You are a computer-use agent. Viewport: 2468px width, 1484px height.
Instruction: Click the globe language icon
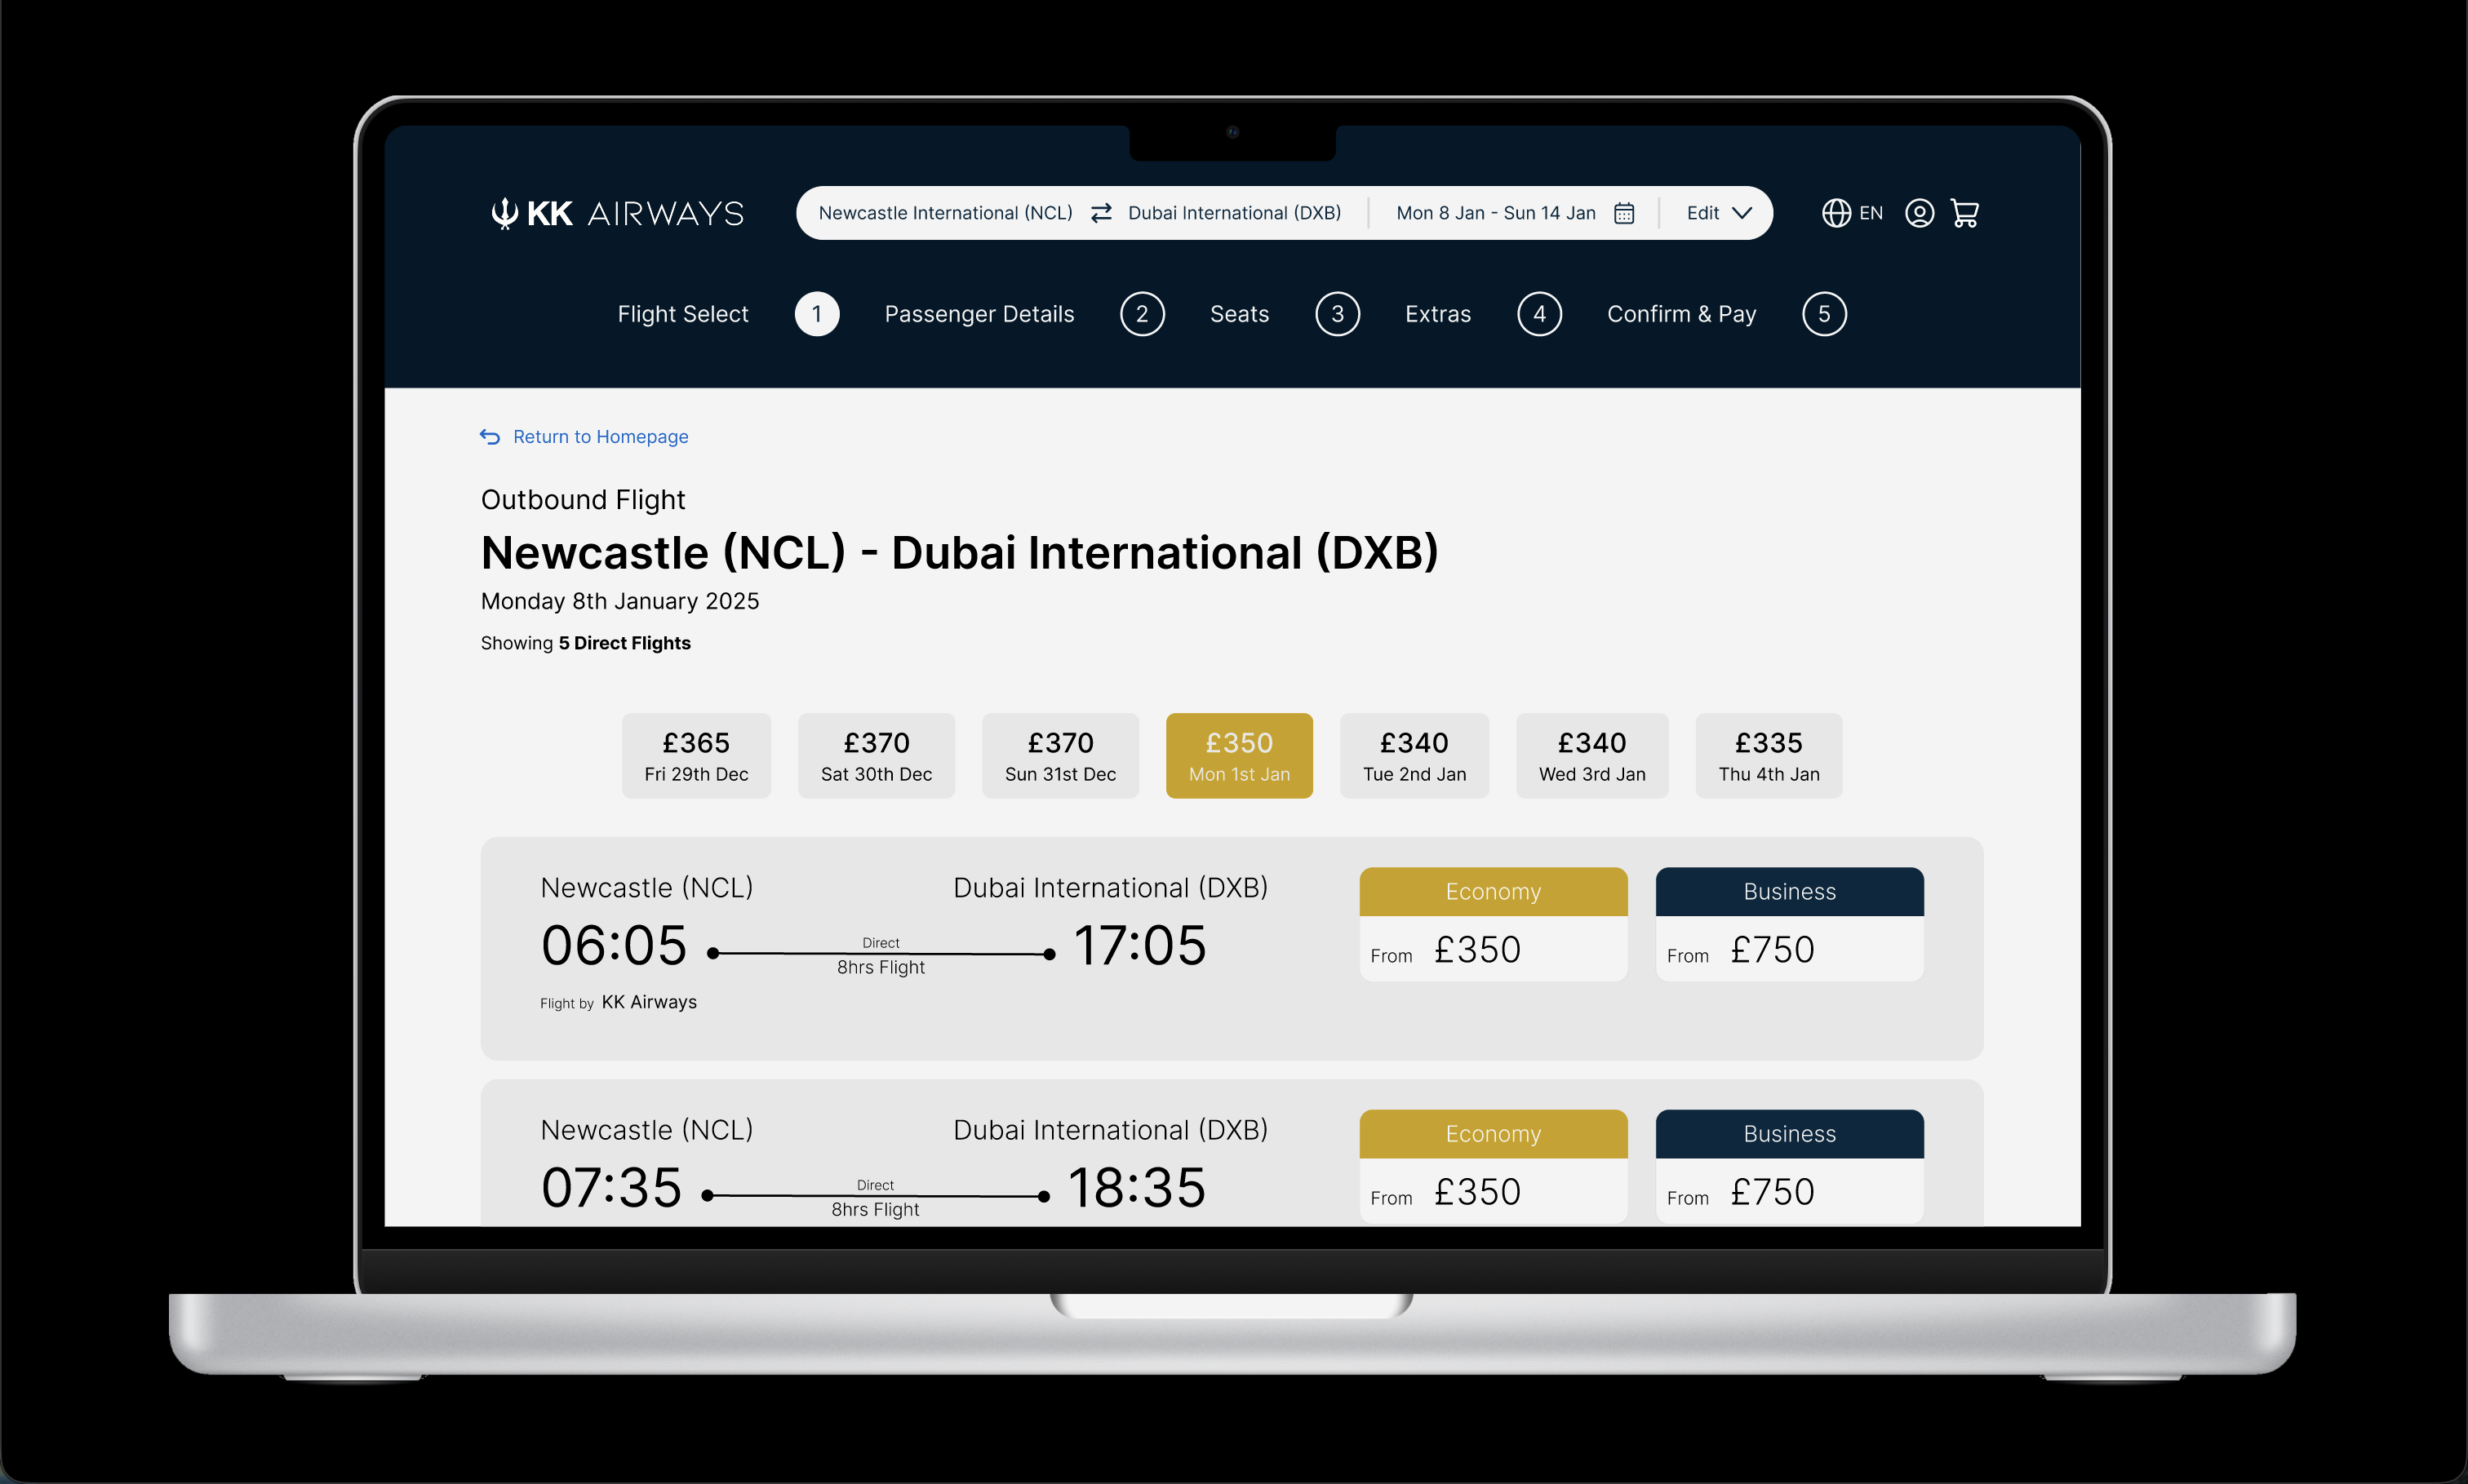click(1835, 213)
